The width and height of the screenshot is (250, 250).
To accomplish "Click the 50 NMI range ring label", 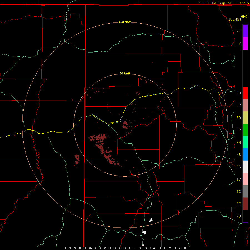I will [x=125, y=74].
